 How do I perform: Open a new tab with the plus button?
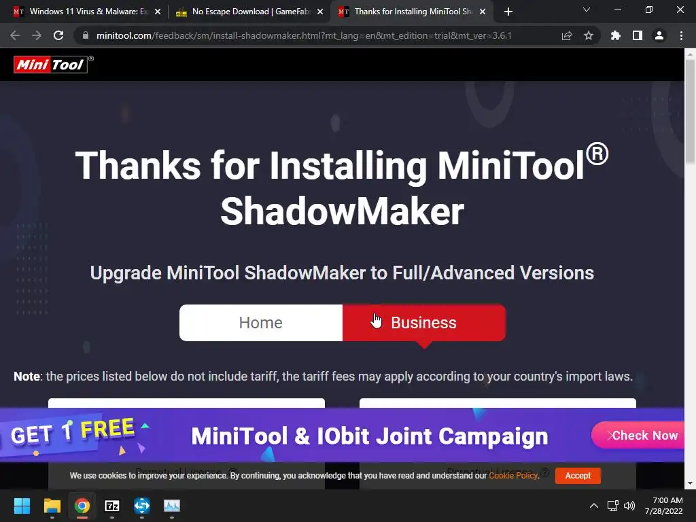coord(508,12)
